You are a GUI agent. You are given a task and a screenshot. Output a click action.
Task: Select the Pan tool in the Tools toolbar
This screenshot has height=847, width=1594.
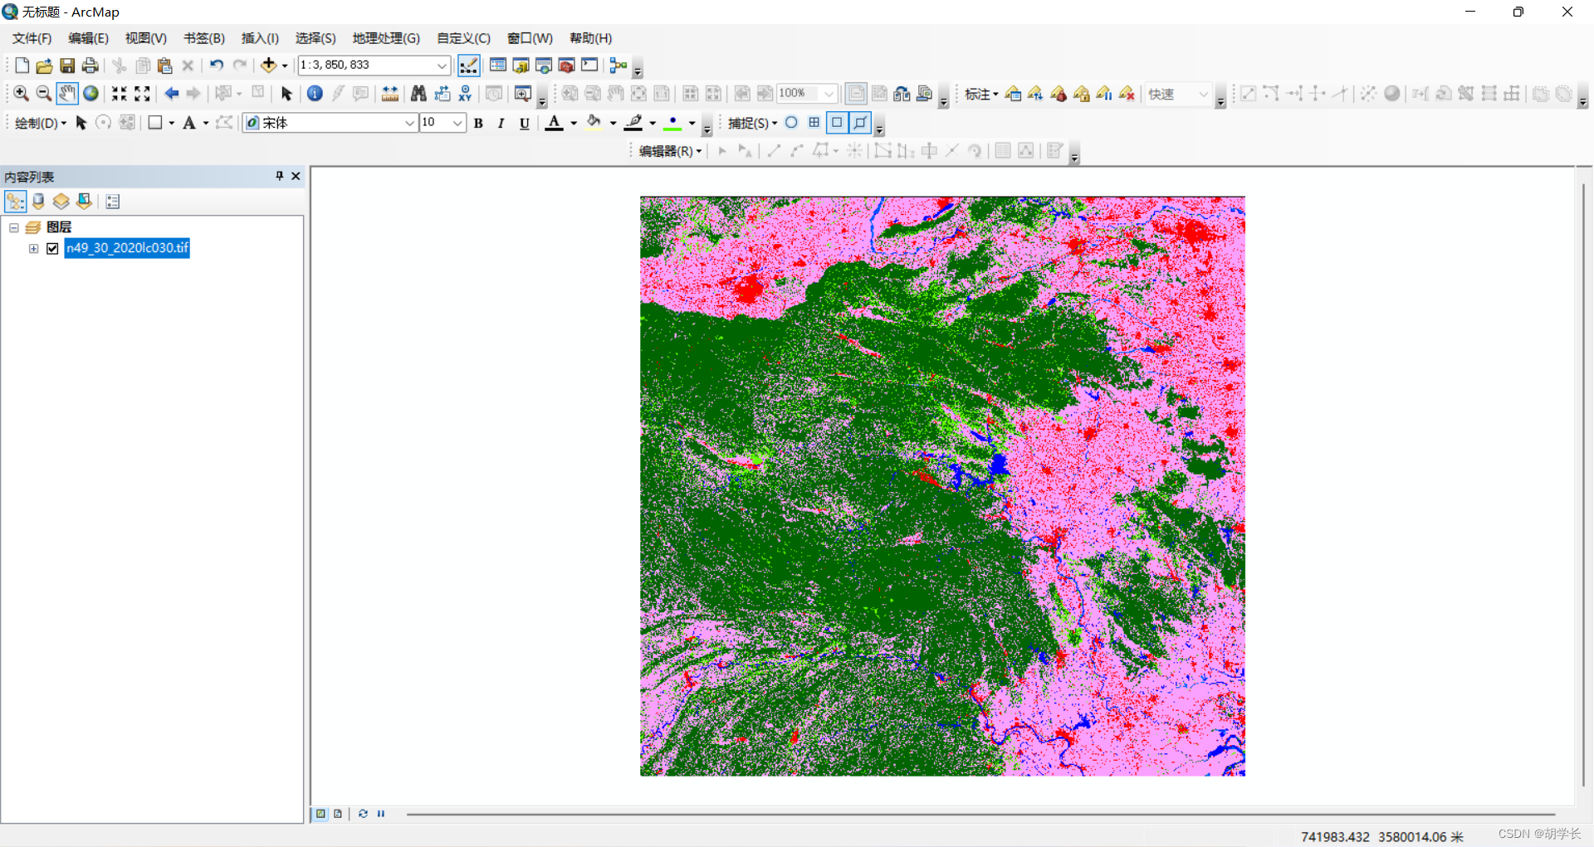[x=67, y=93]
